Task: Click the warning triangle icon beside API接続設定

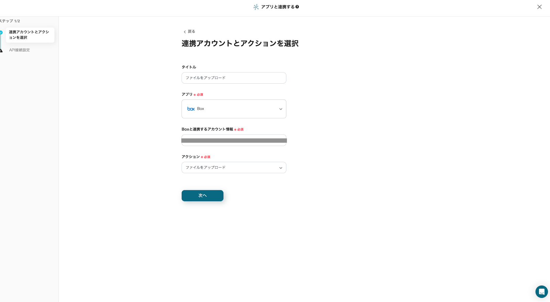Action: click(1, 50)
